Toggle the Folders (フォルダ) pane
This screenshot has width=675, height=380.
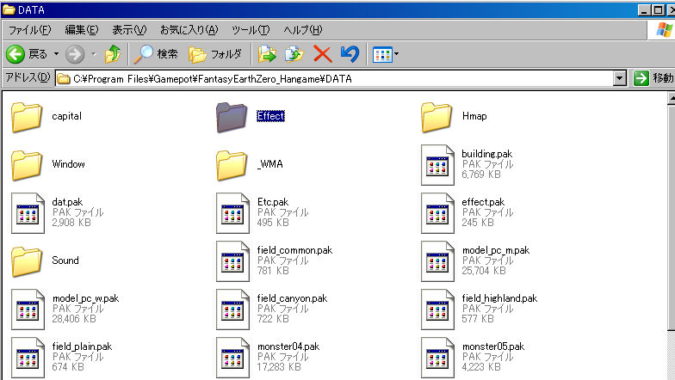point(215,54)
